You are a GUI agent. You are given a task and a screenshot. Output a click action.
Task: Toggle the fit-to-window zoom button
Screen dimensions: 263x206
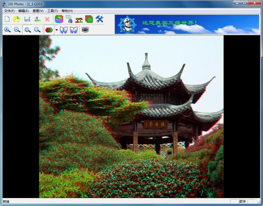(x=28, y=30)
